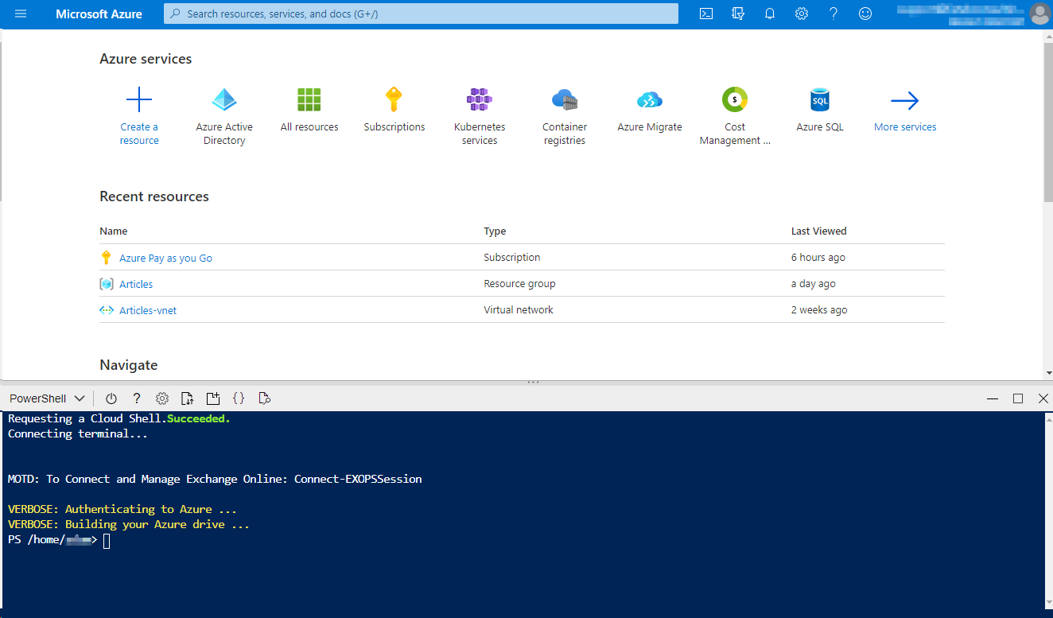Open the account avatar menu
This screenshot has height=618, width=1053.
click(1039, 14)
